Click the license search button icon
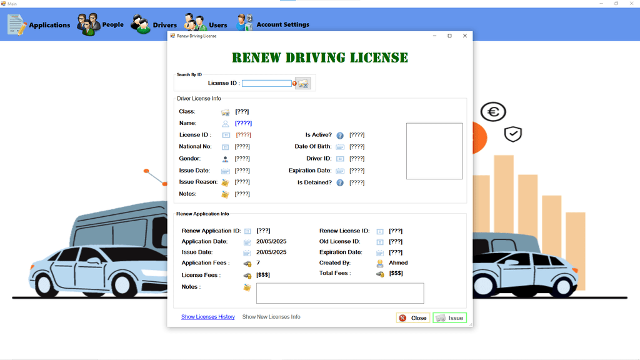This screenshot has width=640, height=360. (x=303, y=83)
